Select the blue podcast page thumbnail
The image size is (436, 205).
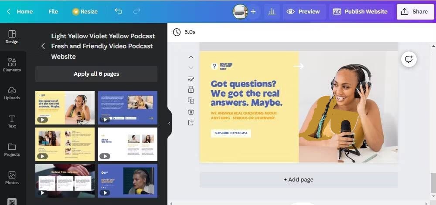pos(127,108)
